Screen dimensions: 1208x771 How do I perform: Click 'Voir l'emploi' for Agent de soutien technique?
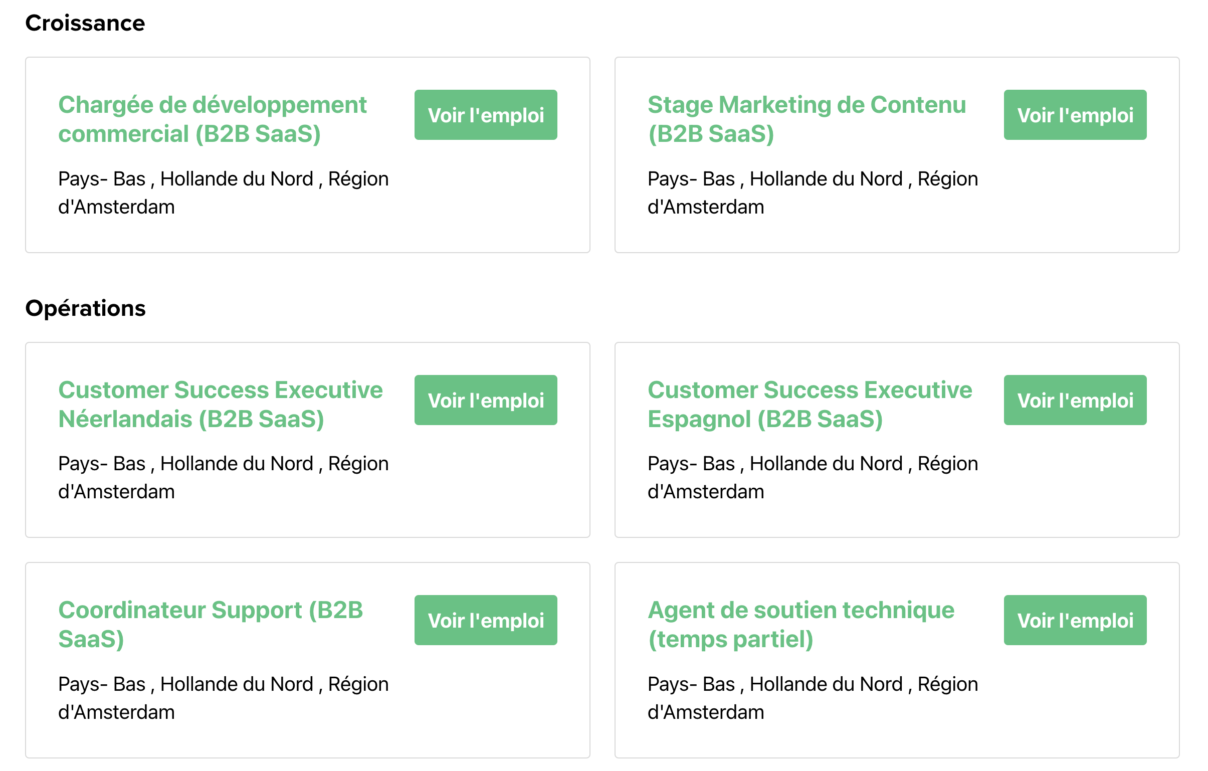coord(1074,620)
